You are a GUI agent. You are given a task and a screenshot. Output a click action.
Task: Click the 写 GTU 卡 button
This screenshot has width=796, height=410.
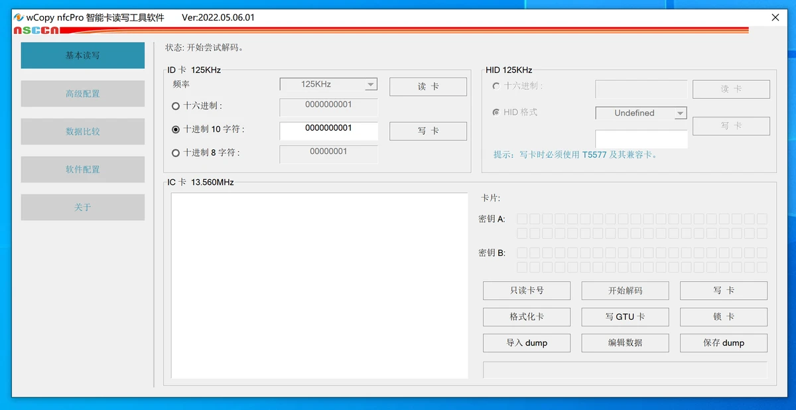tap(626, 316)
